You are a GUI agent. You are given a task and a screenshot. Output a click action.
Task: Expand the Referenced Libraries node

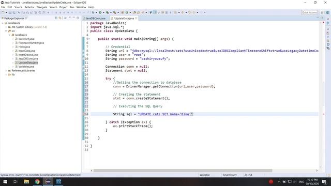coord(6,71)
